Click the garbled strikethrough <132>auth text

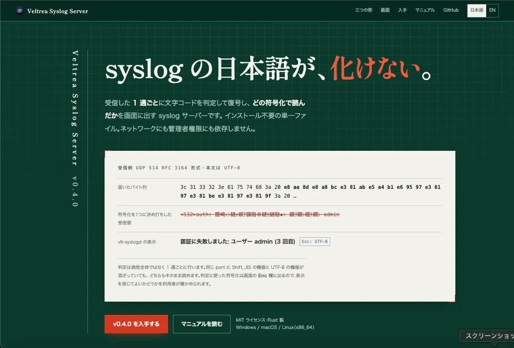coord(260,214)
